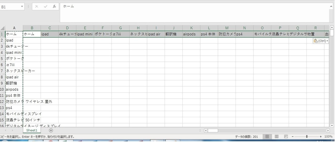The width and height of the screenshot is (335, 142).
Task: Click the Enter checkmark formula bar icon
Action: pos(46,7)
